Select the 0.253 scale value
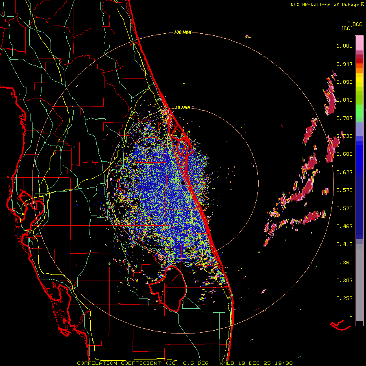This screenshot has width=366, height=366. tap(344, 298)
